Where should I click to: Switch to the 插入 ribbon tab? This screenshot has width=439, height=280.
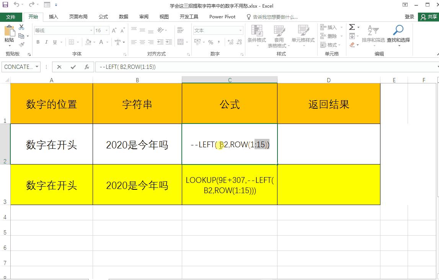53,16
